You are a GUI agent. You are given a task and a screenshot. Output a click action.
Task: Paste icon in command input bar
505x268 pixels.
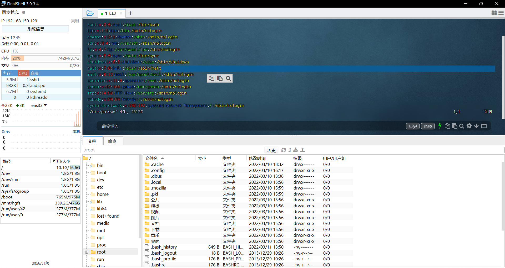[454, 126]
